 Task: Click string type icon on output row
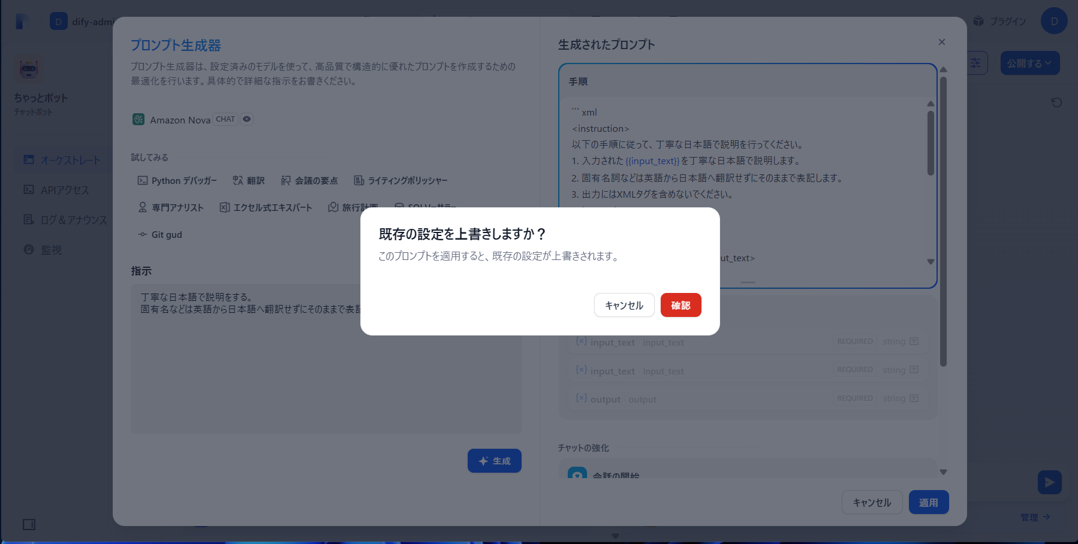click(x=914, y=398)
